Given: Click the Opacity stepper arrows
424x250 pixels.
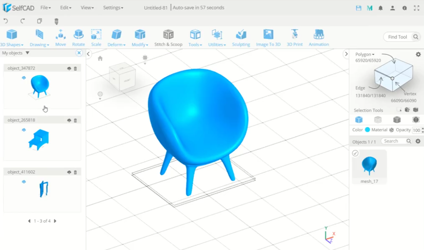Looking at the screenshot, I should [422, 130].
